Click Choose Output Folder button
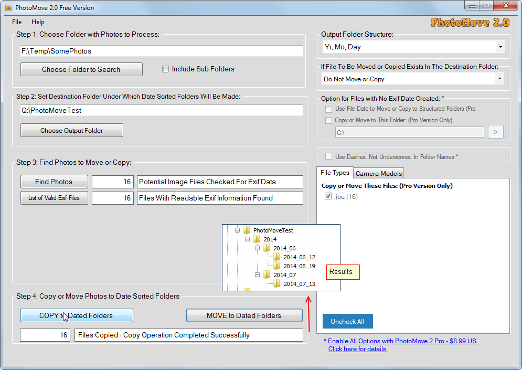Viewport: 522px width, 370px height. (72, 130)
